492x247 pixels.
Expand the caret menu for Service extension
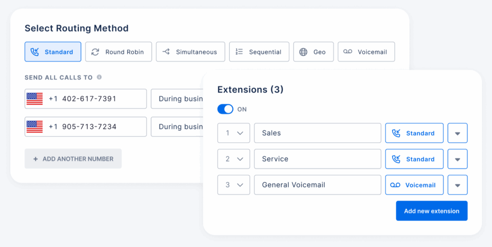(457, 159)
